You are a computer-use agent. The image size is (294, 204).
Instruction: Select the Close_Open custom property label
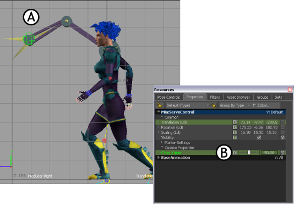pyautogui.click(x=171, y=153)
